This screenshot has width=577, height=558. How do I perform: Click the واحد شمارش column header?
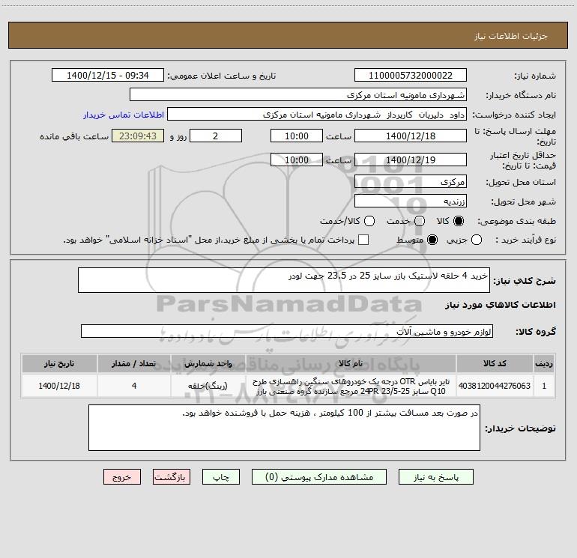point(208,364)
